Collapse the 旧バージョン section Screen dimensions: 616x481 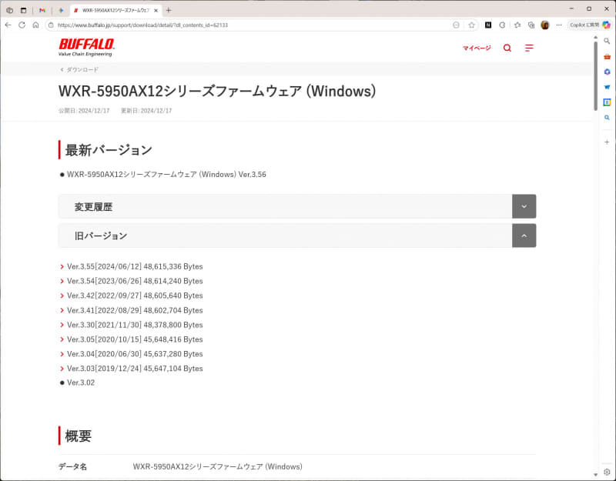click(524, 235)
